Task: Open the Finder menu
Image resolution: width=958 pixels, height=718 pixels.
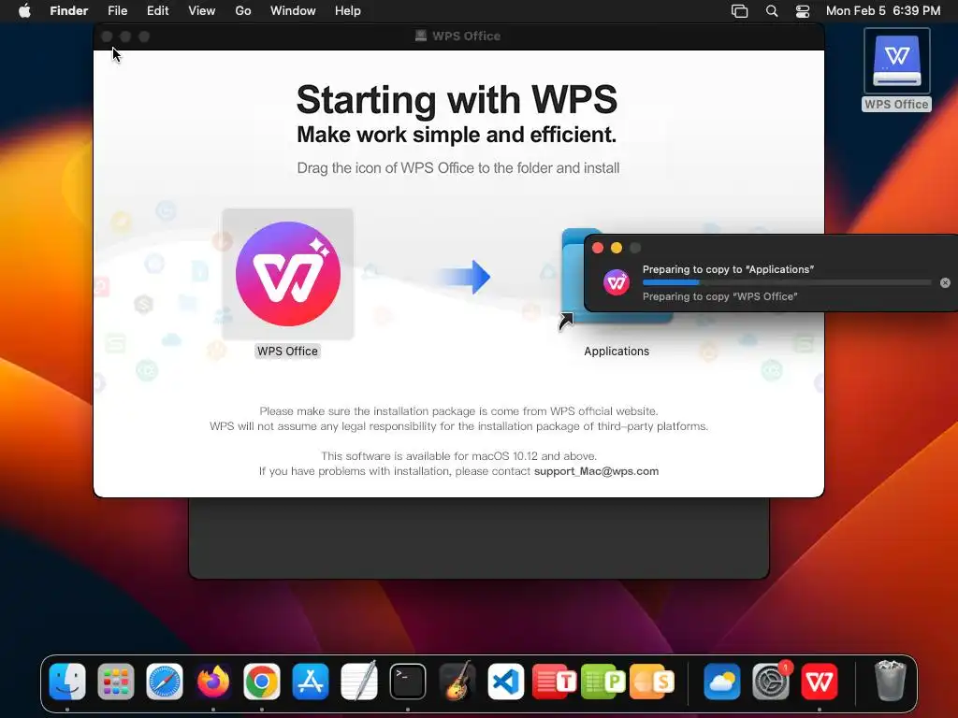Action: 69,11
